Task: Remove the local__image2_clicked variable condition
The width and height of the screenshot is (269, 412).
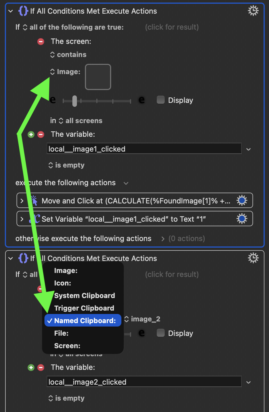Action: coord(41,368)
